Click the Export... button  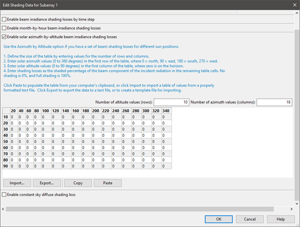(x=49, y=183)
